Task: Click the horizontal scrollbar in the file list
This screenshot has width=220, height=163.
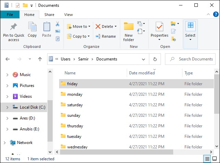Action: click(116, 152)
